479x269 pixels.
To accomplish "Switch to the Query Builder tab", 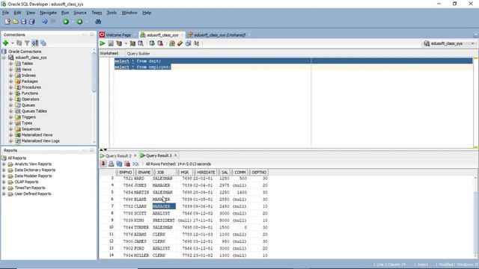I will click(138, 54).
